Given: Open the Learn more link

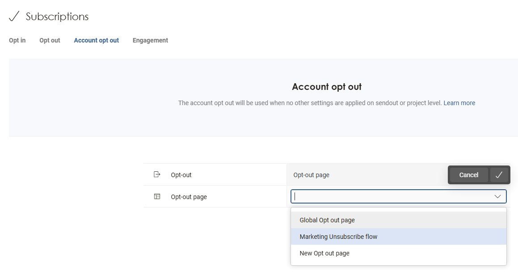Looking at the screenshot, I should (x=459, y=103).
